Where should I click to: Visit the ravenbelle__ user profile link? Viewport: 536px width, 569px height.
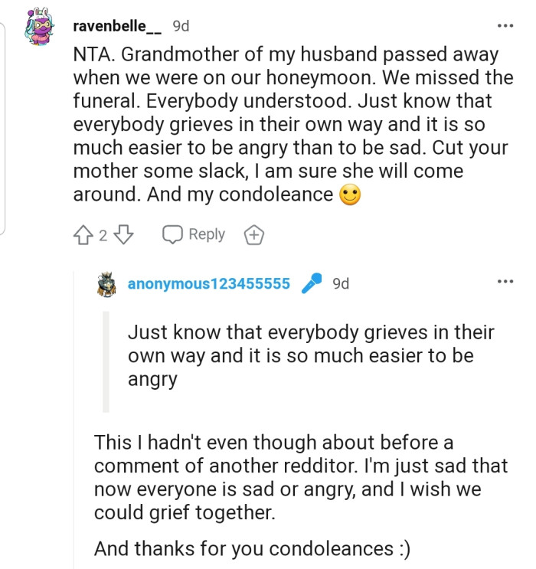pyautogui.click(x=117, y=26)
